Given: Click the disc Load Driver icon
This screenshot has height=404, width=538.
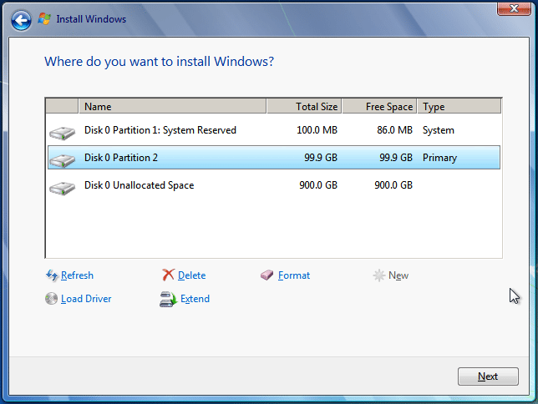Looking at the screenshot, I should [x=51, y=299].
